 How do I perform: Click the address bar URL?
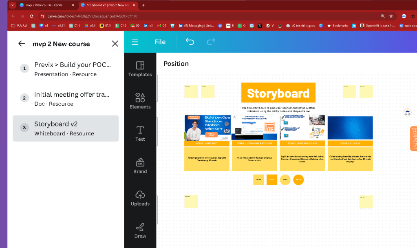click(x=93, y=16)
